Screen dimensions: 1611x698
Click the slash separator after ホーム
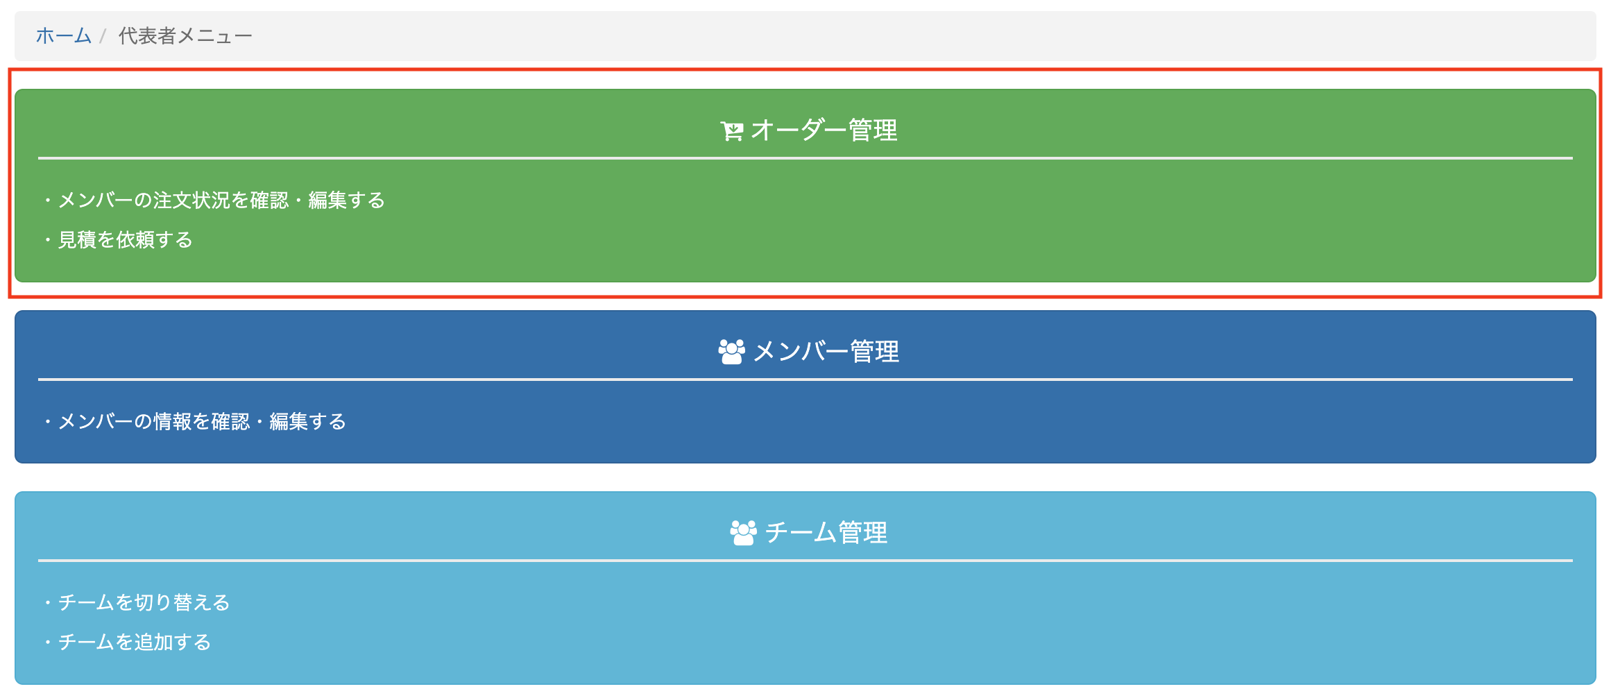click(x=103, y=36)
